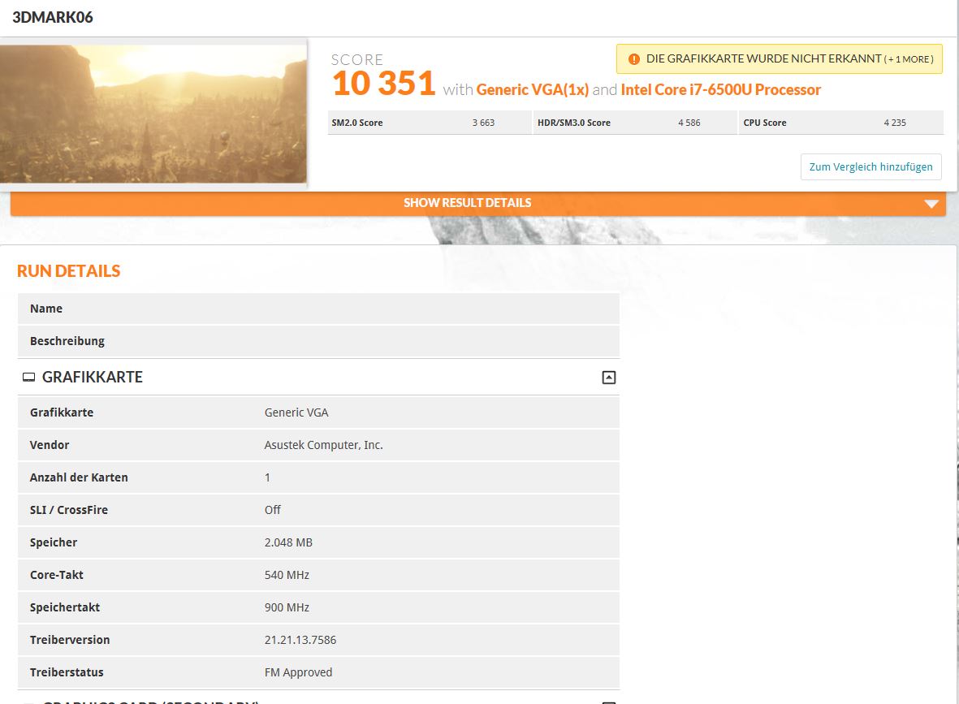
Task: Click Zum Vergleich hinzufügen button
Action: tap(871, 167)
